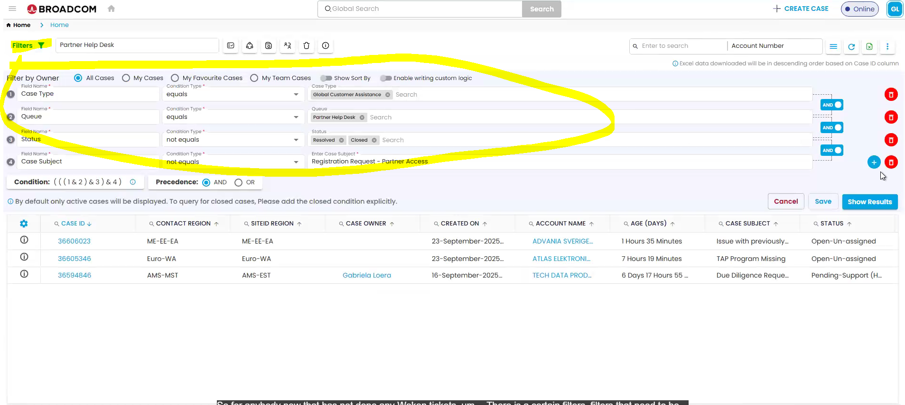This screenshot has height=405, width=905.
Task: Click the GL user avatar
Action: 895,9
